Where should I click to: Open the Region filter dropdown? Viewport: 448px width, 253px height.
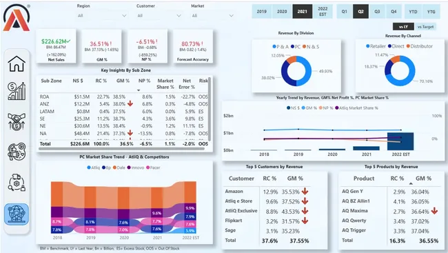[102, 16]
